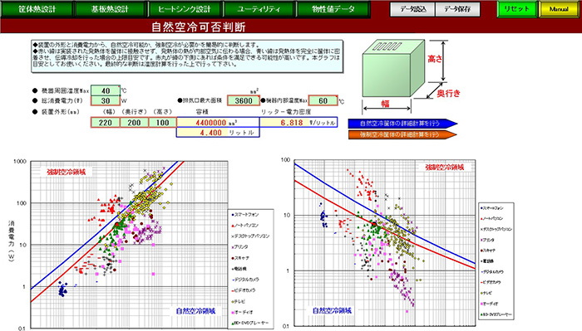
Task: Click the red 奥行き dimension label
Action: pyautogui.click(x=448, y=93)
